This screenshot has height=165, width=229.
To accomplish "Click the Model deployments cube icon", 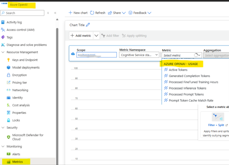I will pos(8,68).
